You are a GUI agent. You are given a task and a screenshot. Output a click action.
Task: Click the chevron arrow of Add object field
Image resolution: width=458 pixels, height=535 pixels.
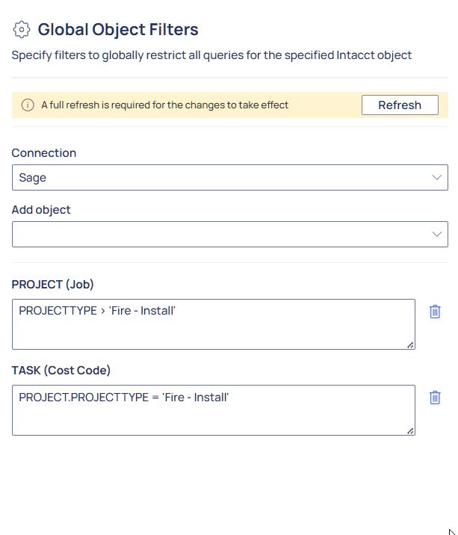436,234
